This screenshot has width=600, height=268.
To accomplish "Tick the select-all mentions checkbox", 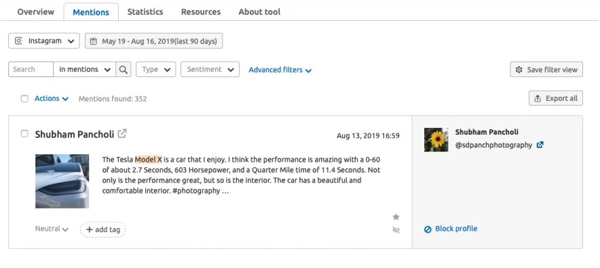I will pos(24,99).
